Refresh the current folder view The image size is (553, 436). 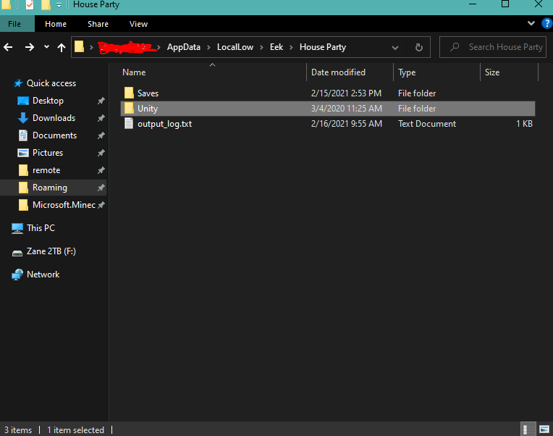point(418,47)
